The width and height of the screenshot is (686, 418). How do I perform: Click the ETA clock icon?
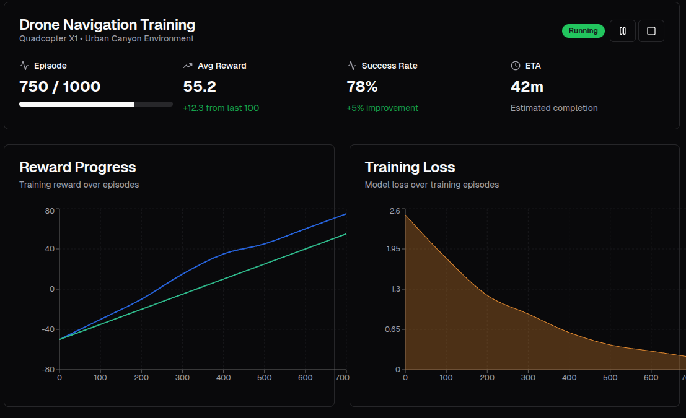click(514, 65)
